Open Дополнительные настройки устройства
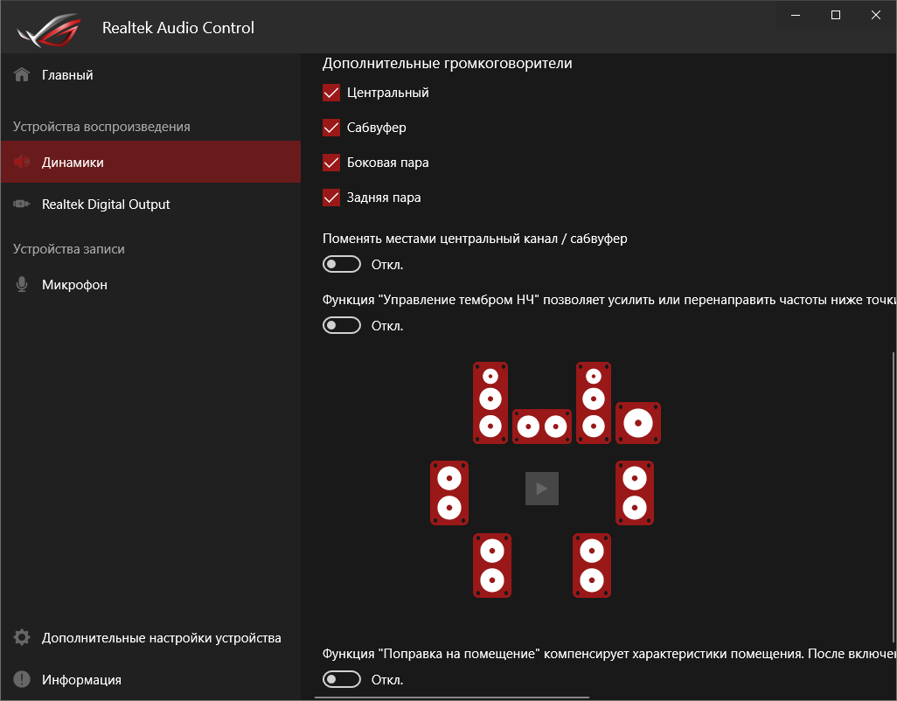The image size is (897, 701). pyautogui.click(x=161, y=638)
